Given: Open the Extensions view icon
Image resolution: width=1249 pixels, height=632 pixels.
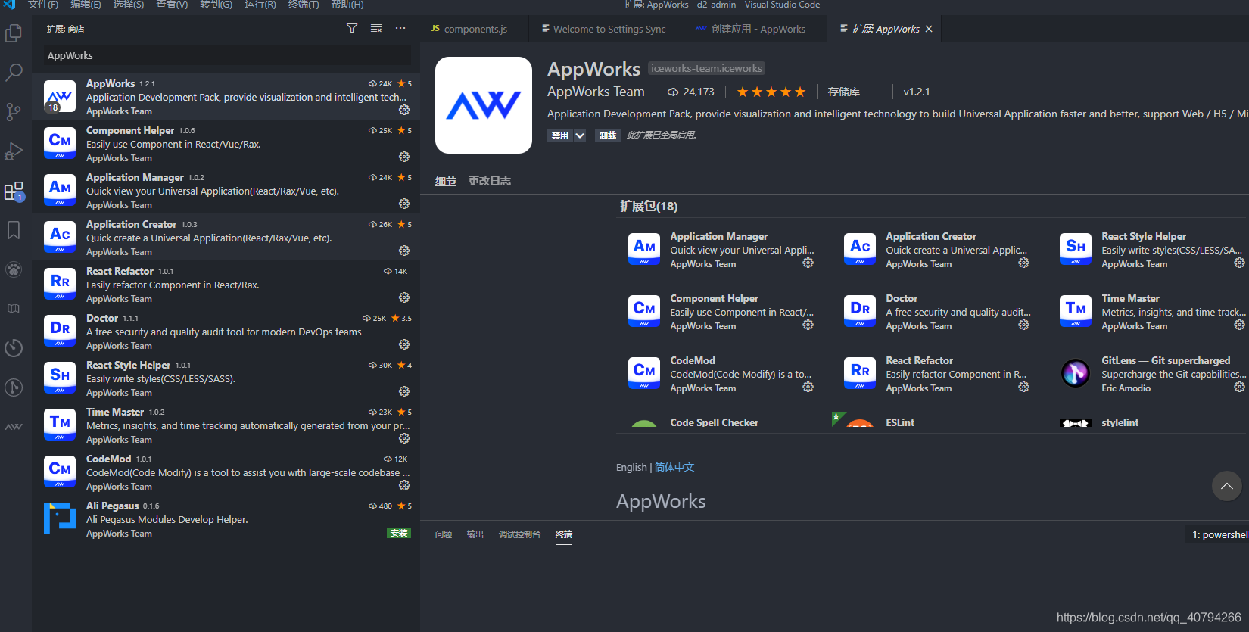Looking at the screenshot, I should pos(14,191).
